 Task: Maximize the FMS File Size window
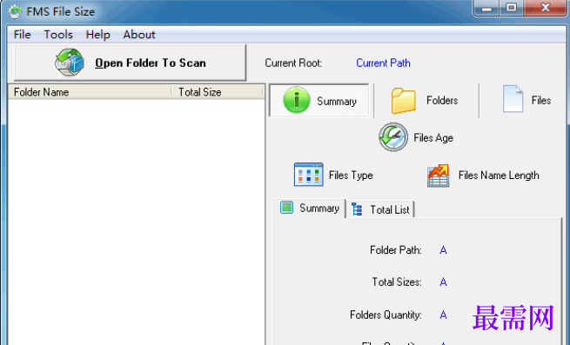pos(512,8)
